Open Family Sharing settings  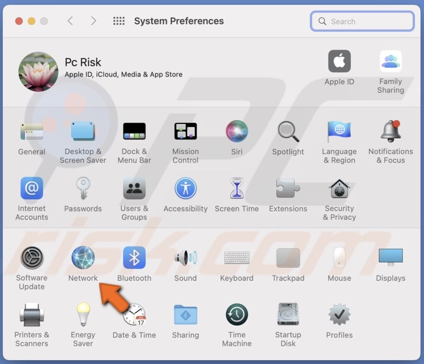(391, 62)
